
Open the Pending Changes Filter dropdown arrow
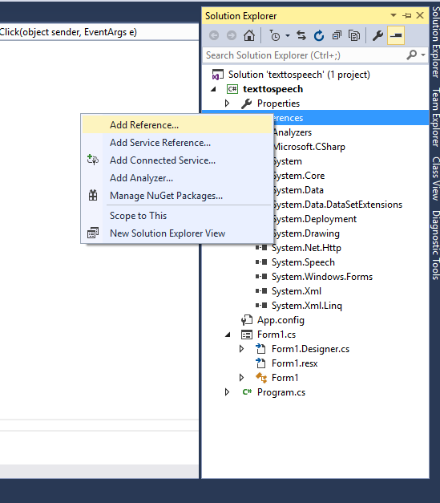coord(288,35)
